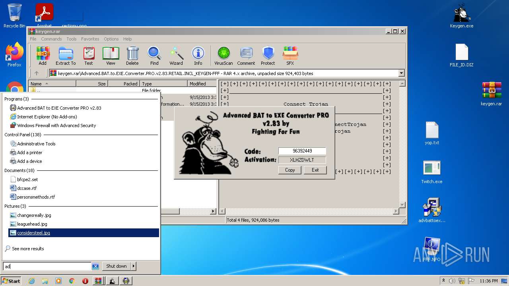Run Test on the archive
The height and width of the screenshot is (286, 509).
pos(89,56)
